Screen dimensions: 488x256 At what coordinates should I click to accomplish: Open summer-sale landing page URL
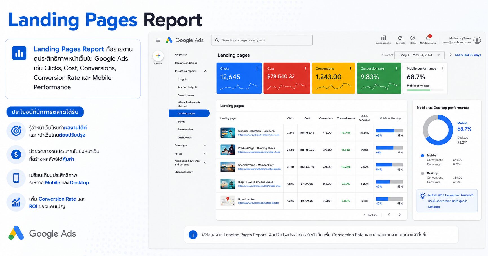(259, 135)
